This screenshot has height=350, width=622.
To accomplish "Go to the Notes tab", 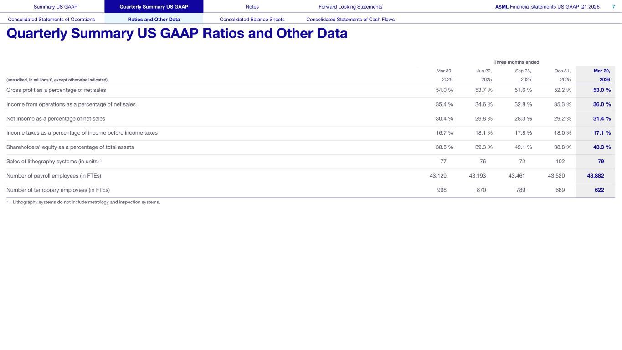I will pyautogui.click(x=252, y=7).
